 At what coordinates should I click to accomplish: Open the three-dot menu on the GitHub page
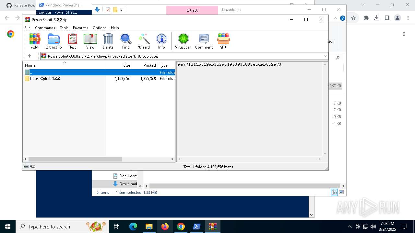click(404, 34)
